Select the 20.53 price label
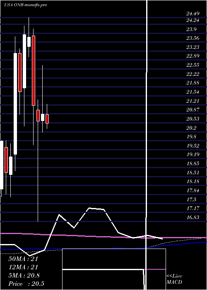This screenshot has height=290, width=207. (x=193, y=119)
